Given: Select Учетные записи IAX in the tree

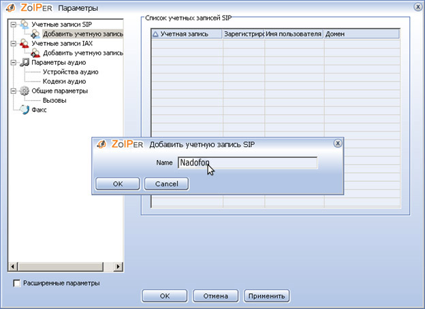Looking at the screenshot, I should click(62, 44).
